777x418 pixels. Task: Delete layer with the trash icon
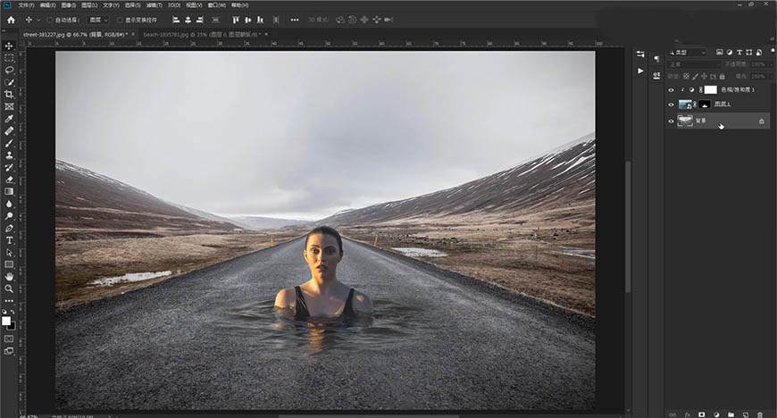tap(760, 414)
